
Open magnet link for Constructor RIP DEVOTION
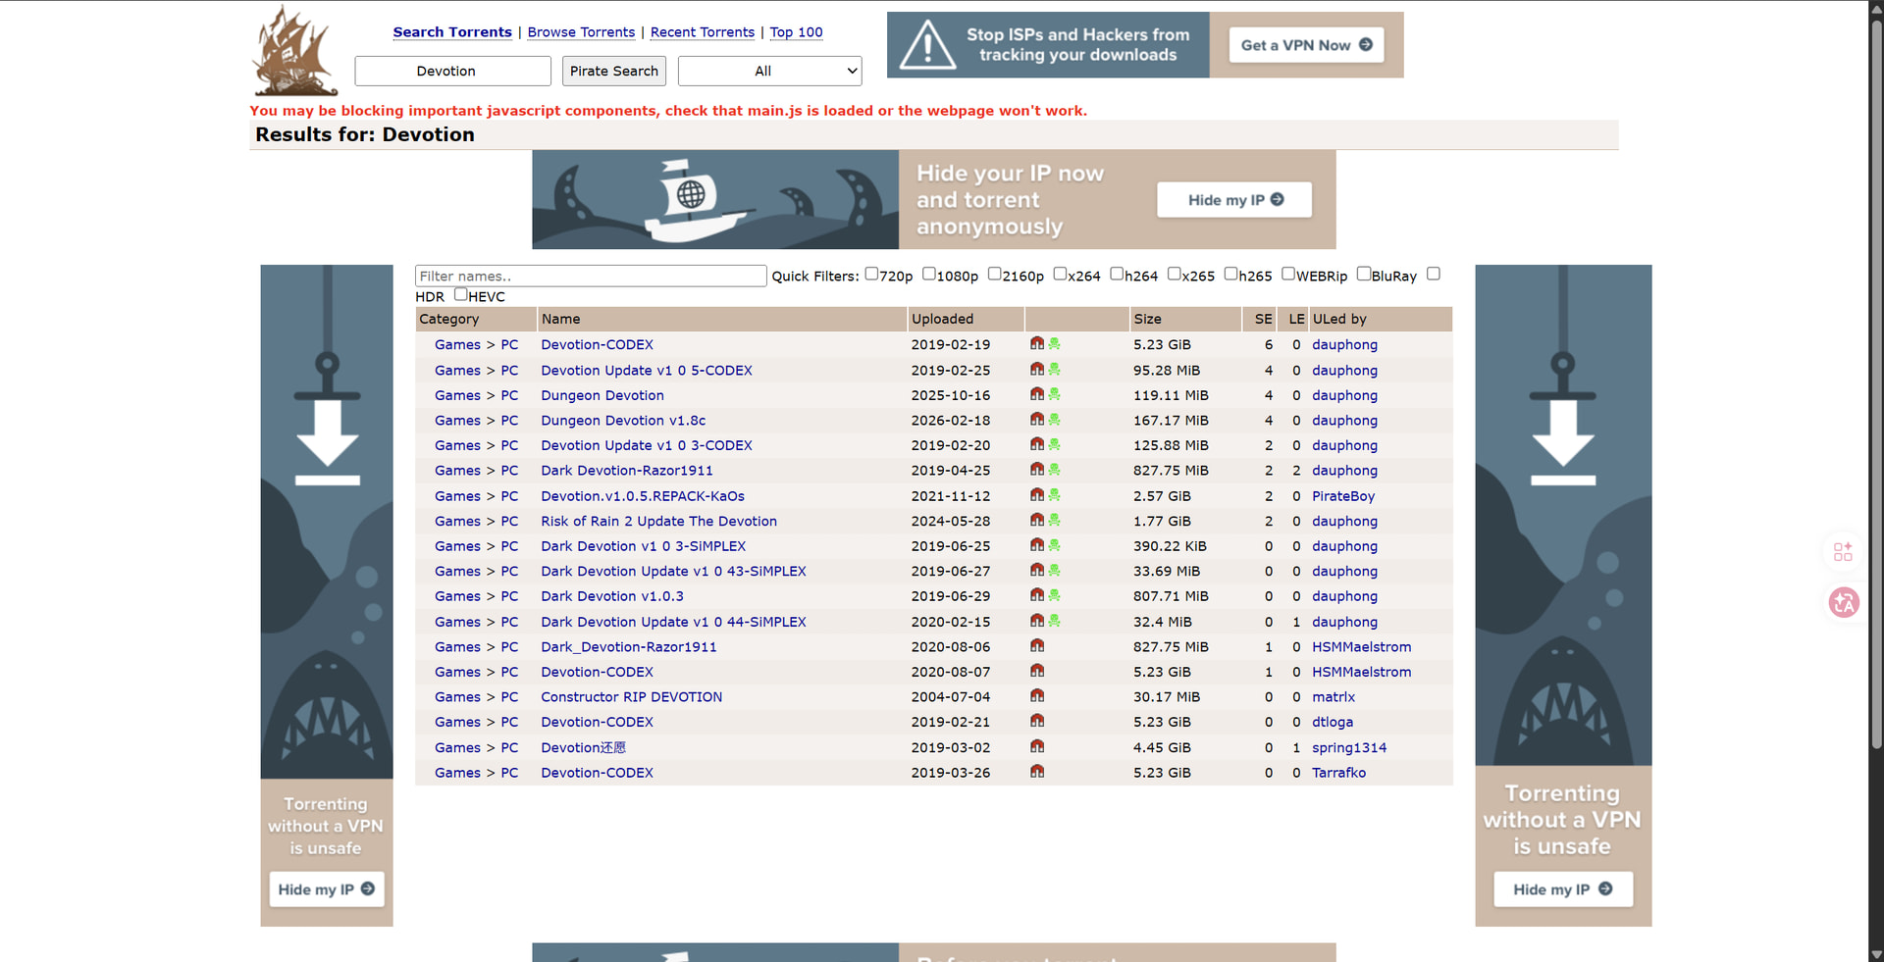pos(1037,696)
